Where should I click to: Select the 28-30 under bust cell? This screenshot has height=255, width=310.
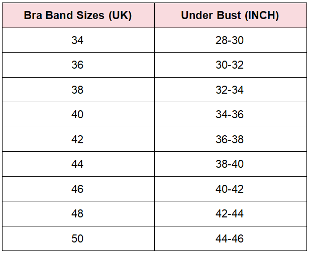pyautogui.click(x=231, y=40)
